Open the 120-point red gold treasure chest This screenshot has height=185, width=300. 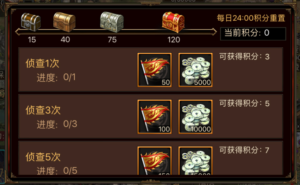click(173, 22)
